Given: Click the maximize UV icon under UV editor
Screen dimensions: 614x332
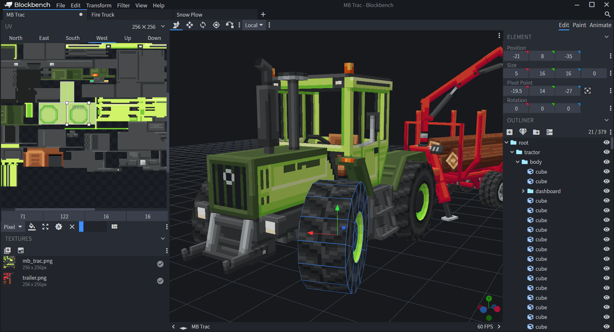Looking at the screenshot, I should [46, 227].
